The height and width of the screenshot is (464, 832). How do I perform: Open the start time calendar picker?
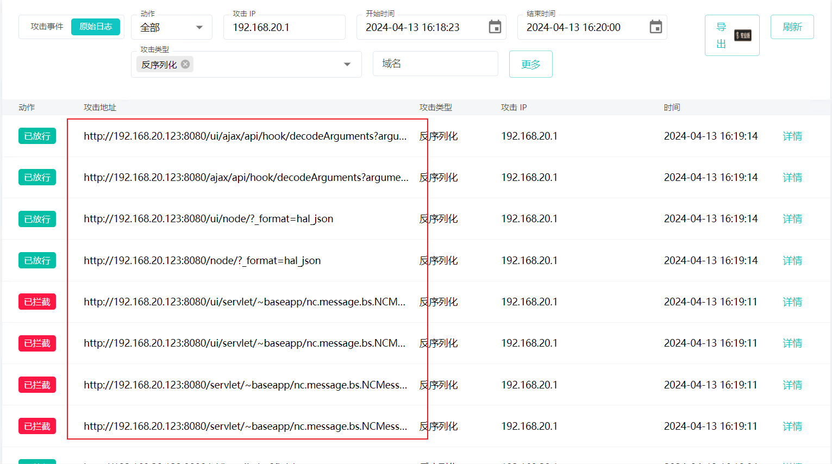495,27
